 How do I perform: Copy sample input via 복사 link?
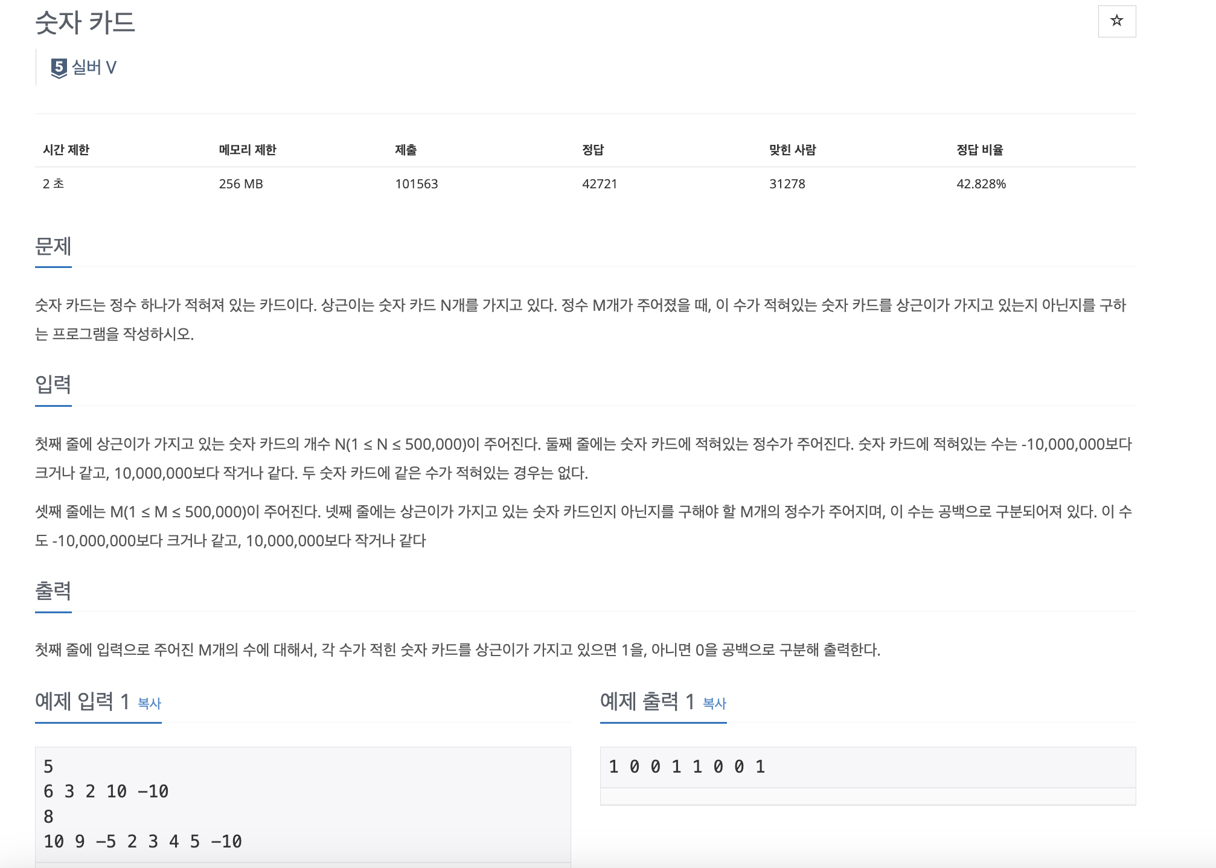click(x=149, y=703)
